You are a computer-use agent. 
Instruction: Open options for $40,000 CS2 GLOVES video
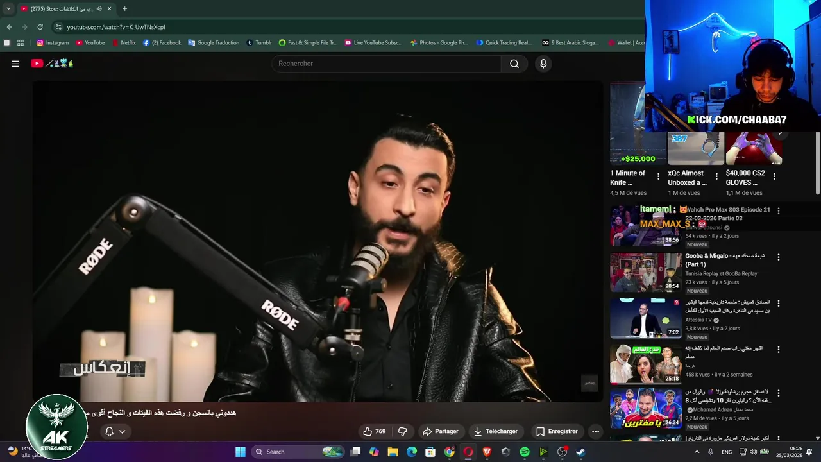pos(774,176)
